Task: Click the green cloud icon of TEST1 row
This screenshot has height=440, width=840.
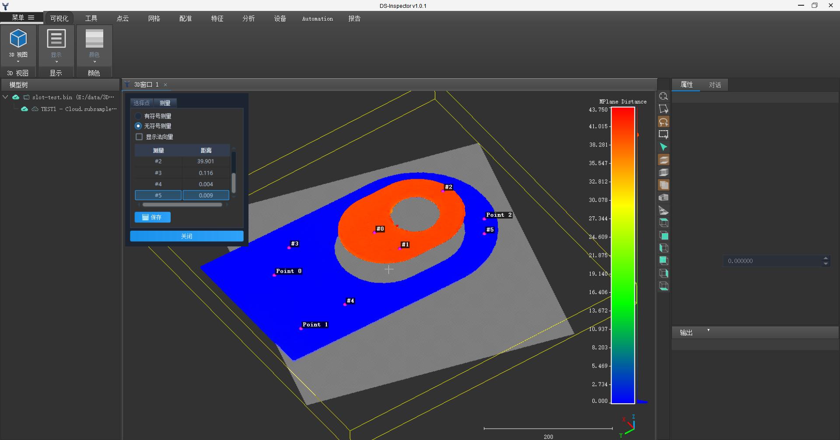Action: click(x=24, y=109)
